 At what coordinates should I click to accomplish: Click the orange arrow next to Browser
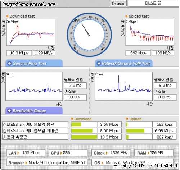pos(26,163)
